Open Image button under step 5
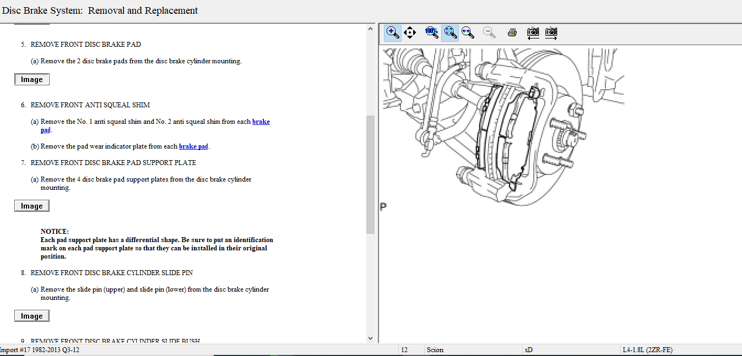 (32, 80)
